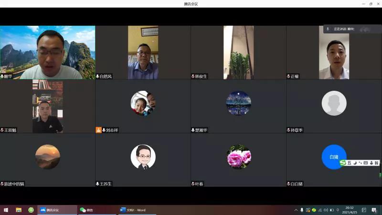382x215 pixels.
Task: Click muted mic icon beside 林俊生
Action: point(193,76)
